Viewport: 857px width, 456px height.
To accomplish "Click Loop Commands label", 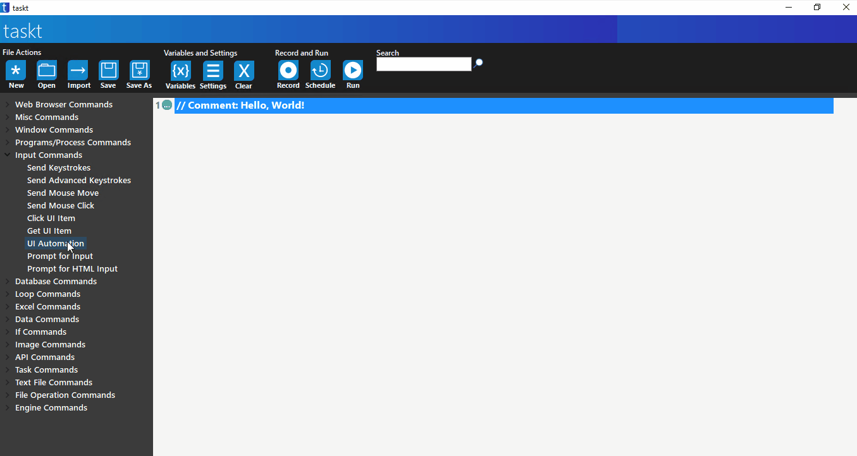I will point(47,294).
